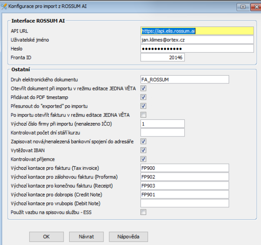Click the application icon in title bar
This screenshot has width=261, height=245.
3,7
